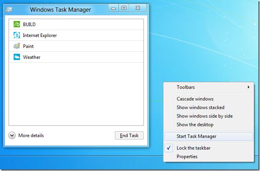Expand Toolbars submenu arrow
This screenshot has height=171, width=260.
(x=248, y=87)
